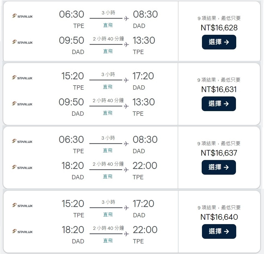Click Starlux logo on third card's 18:20 return
The height and width of the screenshot is (254, 264).
22,167
